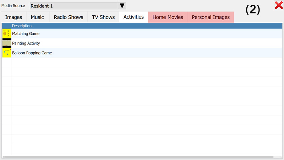Select the Matching Game row text
Screen dimensions: 284x160
pyautogui.click(x=26, y=34)
